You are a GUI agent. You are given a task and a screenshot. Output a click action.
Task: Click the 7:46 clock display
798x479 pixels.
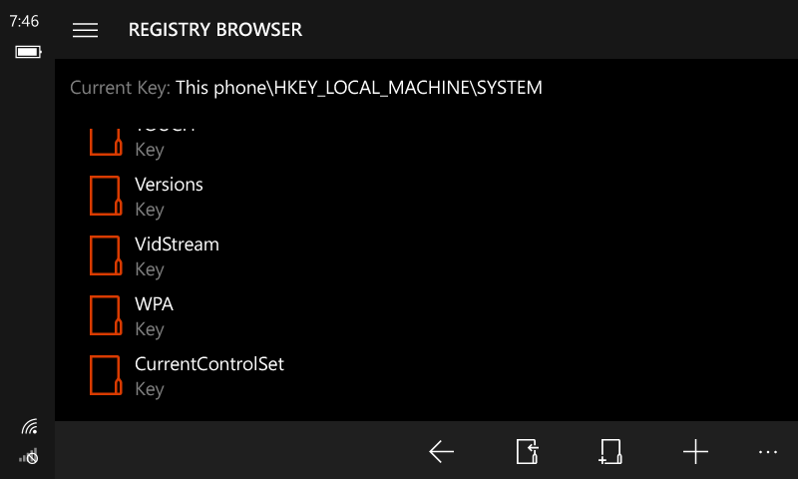[x=25, y=21]
